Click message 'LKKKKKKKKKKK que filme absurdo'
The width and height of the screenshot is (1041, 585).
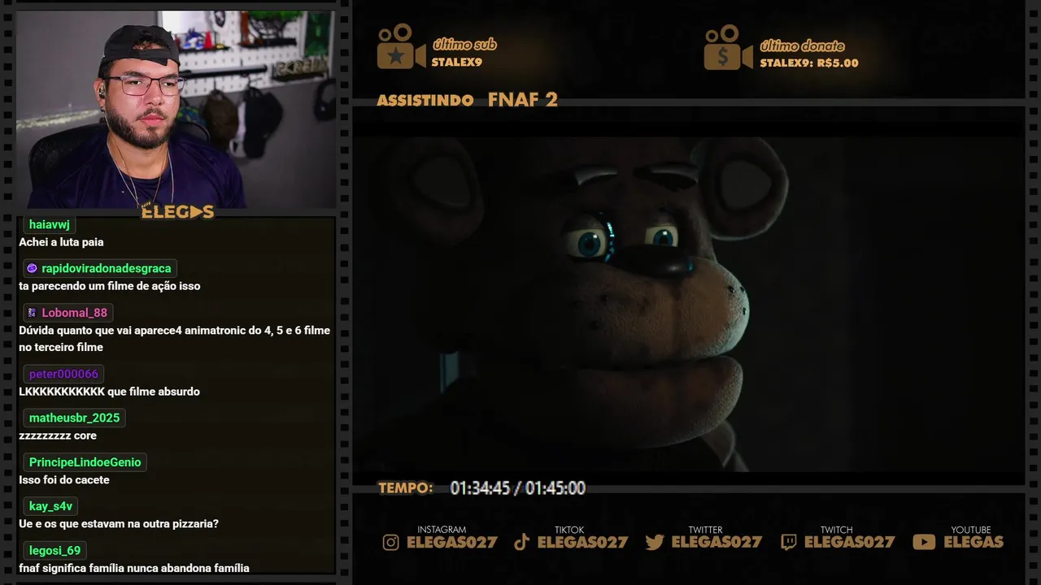point(109,392)
